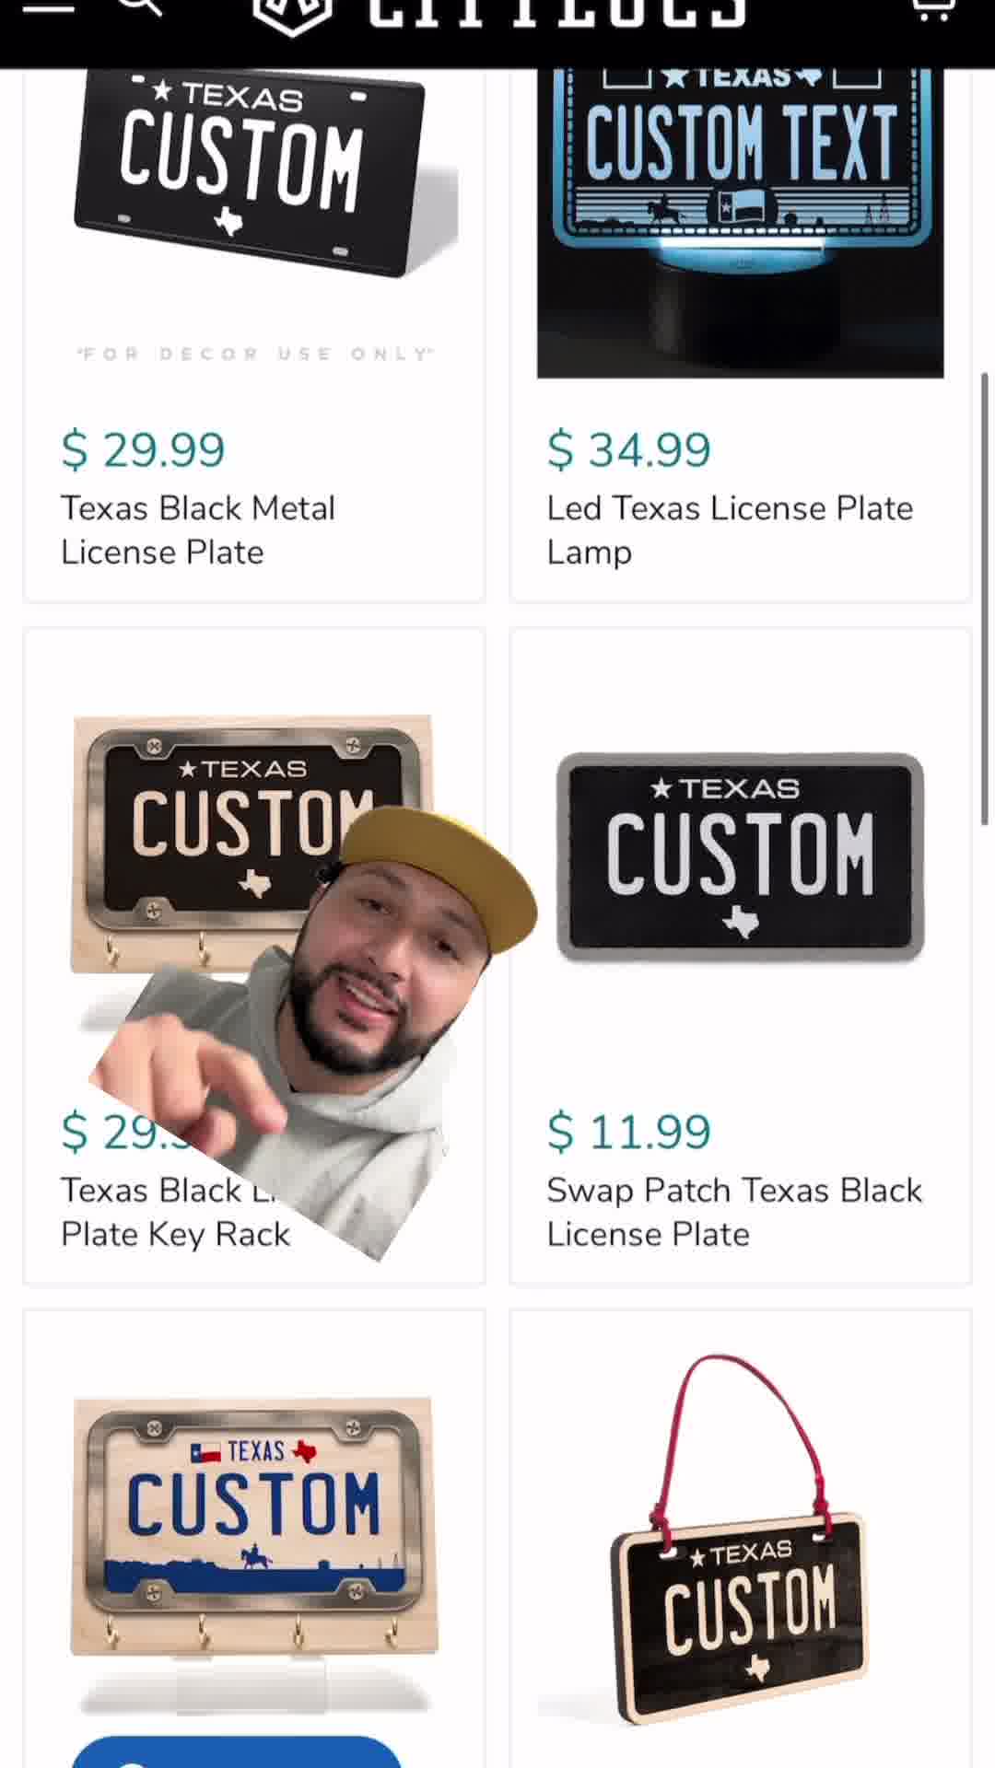Screen dimensions: 995x1768
Task: Click the Texas Black Metal License Plate title
Action: coord(198,530)
